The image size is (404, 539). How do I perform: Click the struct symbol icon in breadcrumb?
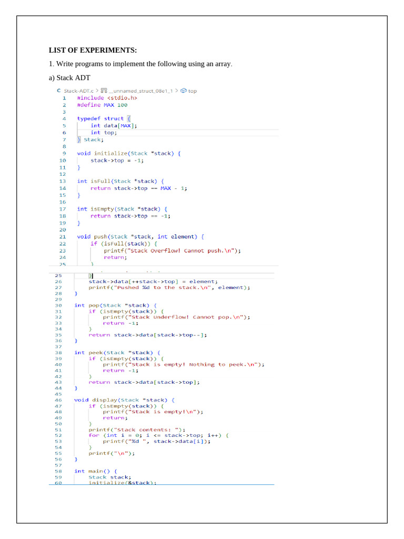104,91
